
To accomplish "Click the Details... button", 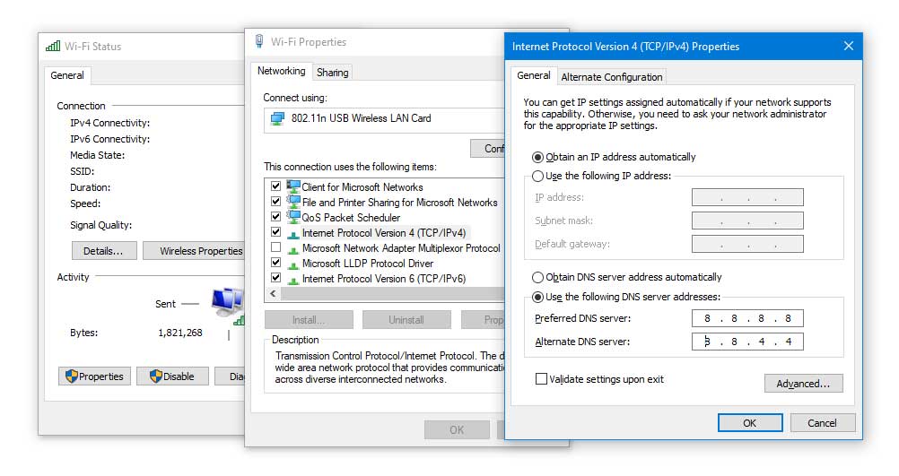I will tap(104, 251).
